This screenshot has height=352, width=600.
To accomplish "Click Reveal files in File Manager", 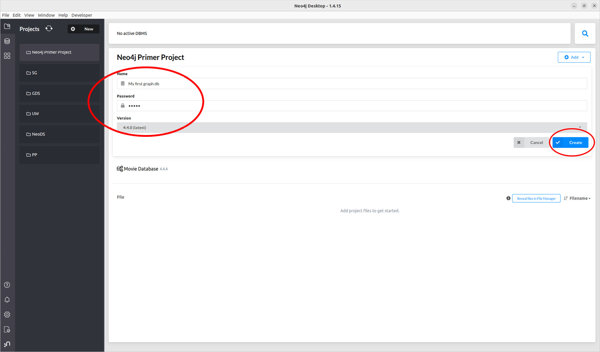I will (x=536, y=198).
